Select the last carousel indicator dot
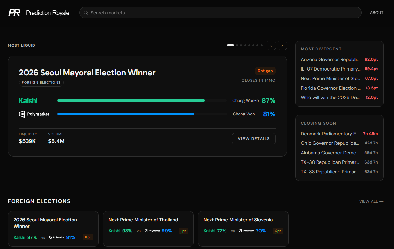Image resolution: width=394 pixels, height=249 pixels. pos(262,45)
